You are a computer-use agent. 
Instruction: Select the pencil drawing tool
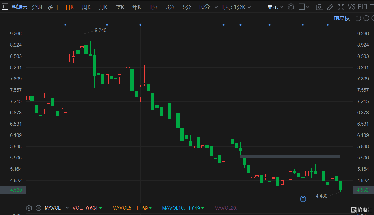pos(331,7)
